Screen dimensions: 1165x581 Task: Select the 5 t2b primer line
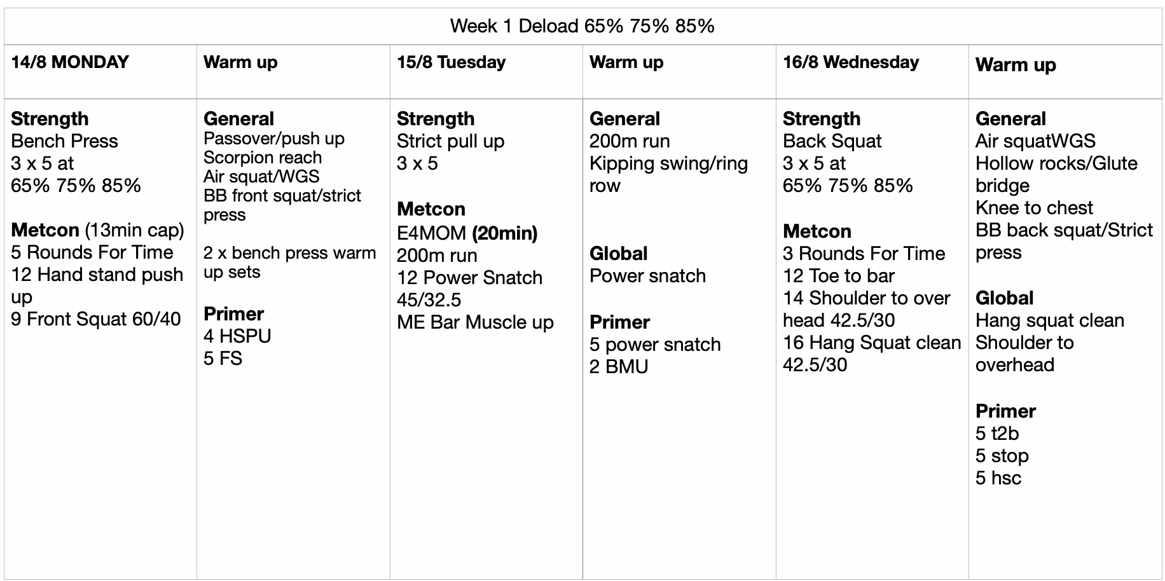pos(997,434)
